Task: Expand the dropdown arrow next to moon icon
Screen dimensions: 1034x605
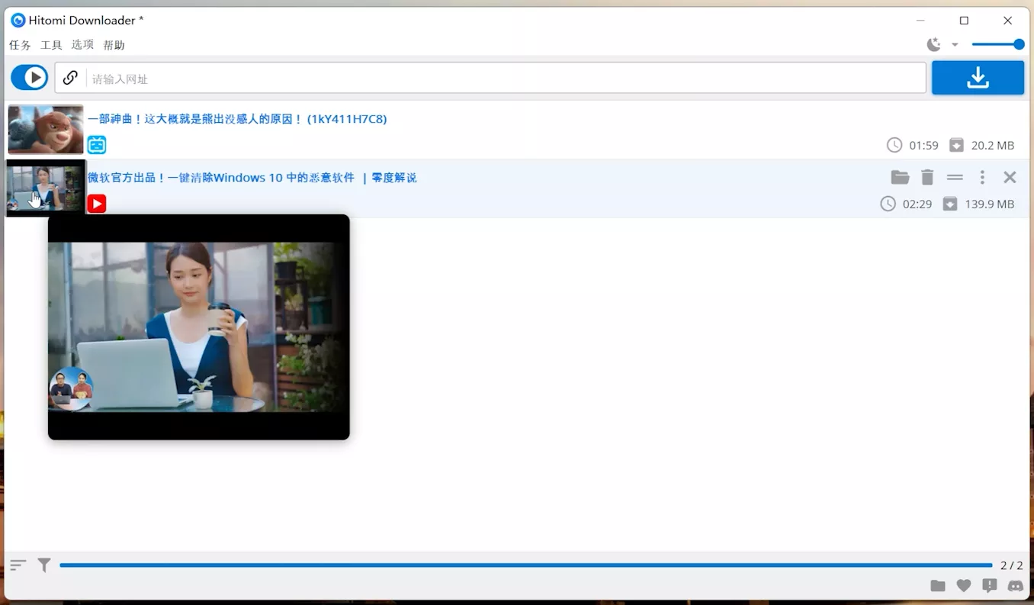Action: click(955, 45)
